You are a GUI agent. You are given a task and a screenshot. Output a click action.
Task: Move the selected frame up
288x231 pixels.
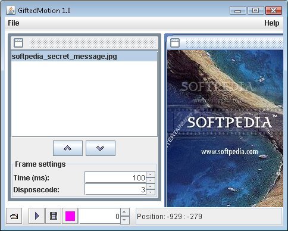[68, 148]
